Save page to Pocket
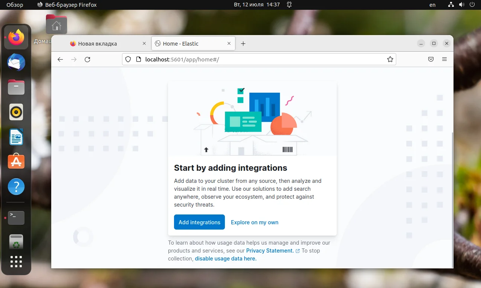481x288 pixels. click(431, 59)
